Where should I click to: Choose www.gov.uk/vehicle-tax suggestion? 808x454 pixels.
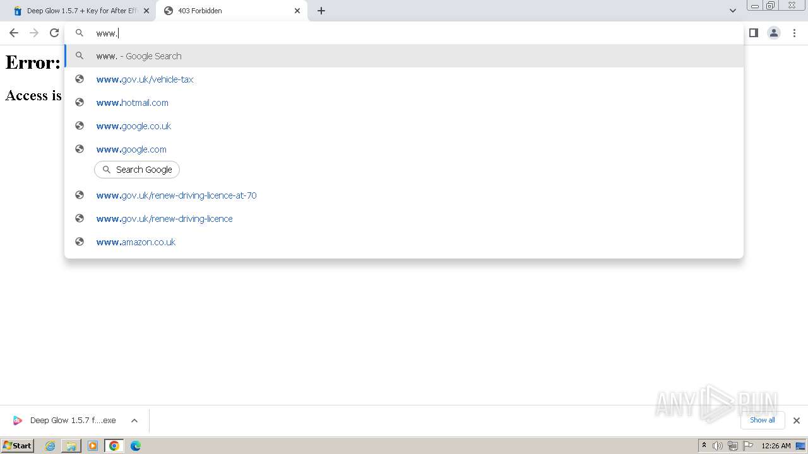point(404,79)
